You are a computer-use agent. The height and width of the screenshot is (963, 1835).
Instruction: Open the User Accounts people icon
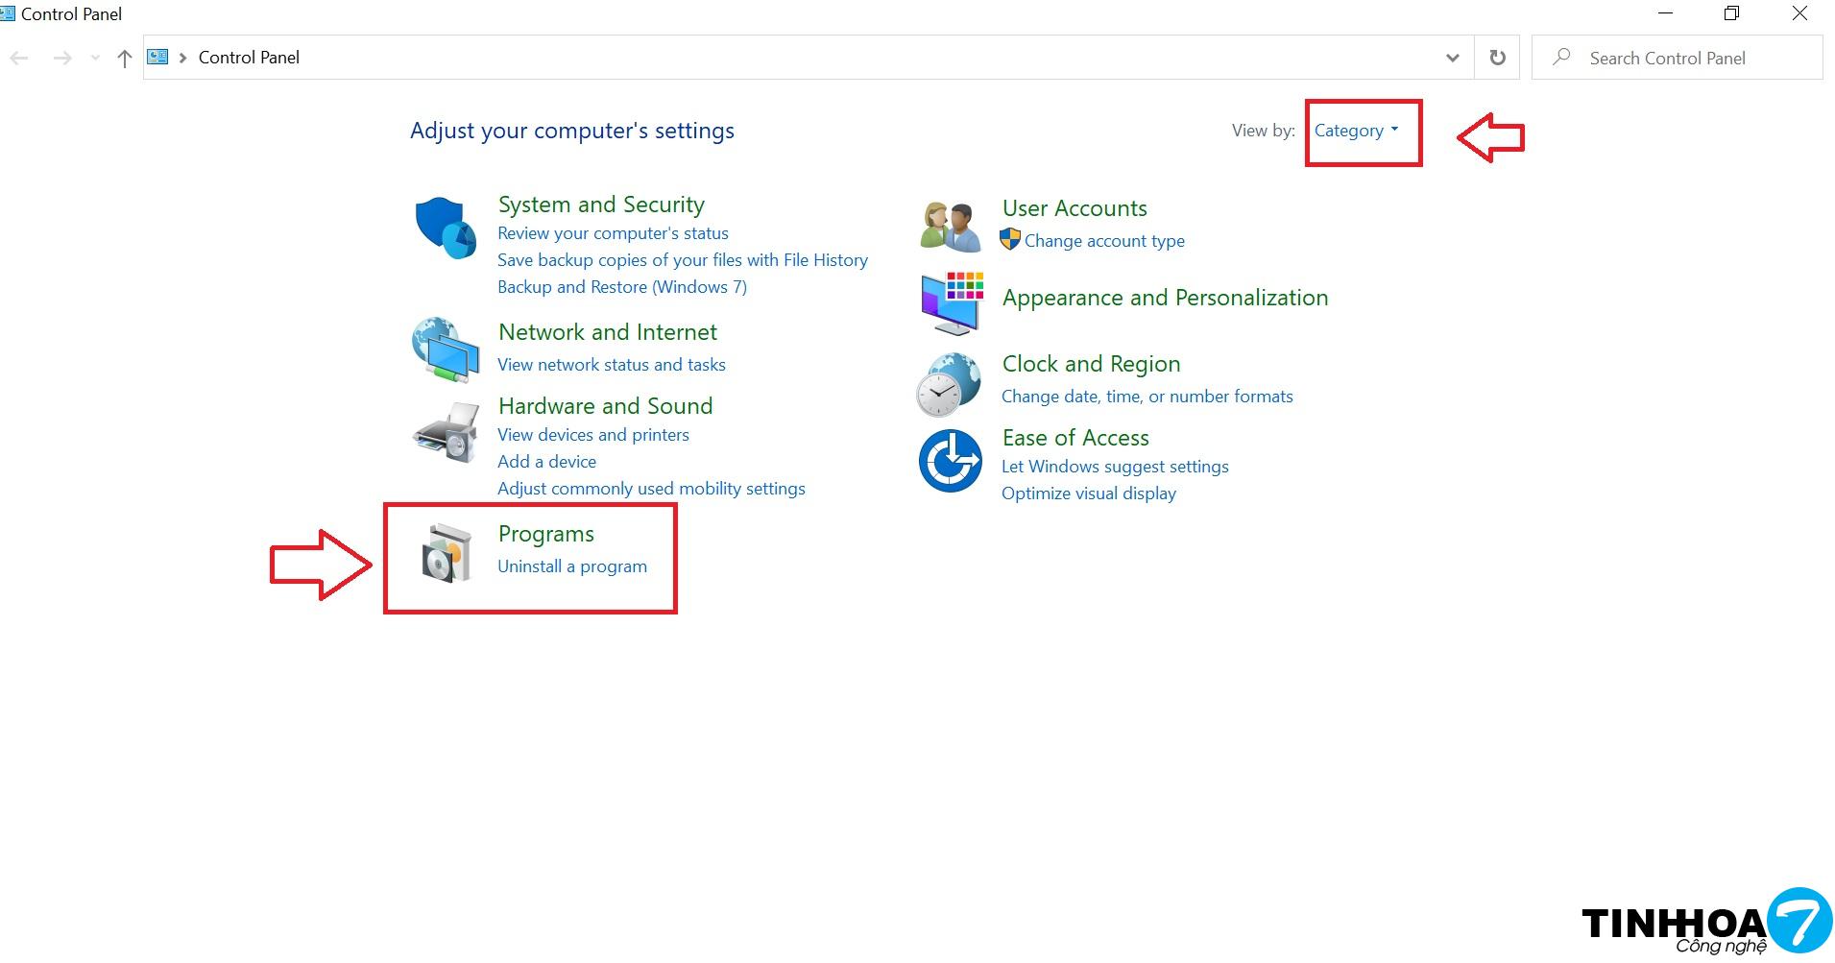950,227
